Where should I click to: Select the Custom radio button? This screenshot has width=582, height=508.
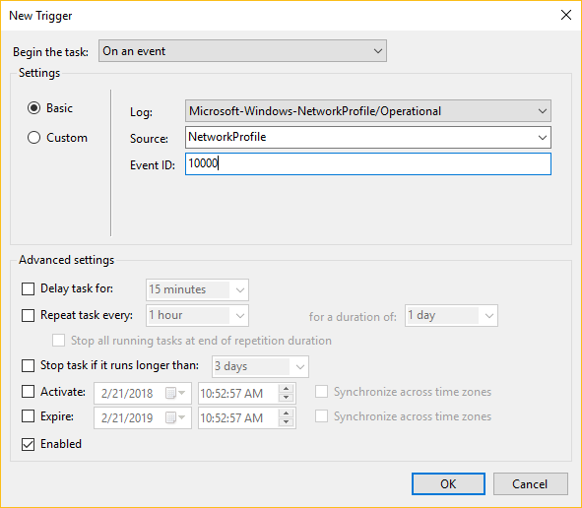point(33,138)
